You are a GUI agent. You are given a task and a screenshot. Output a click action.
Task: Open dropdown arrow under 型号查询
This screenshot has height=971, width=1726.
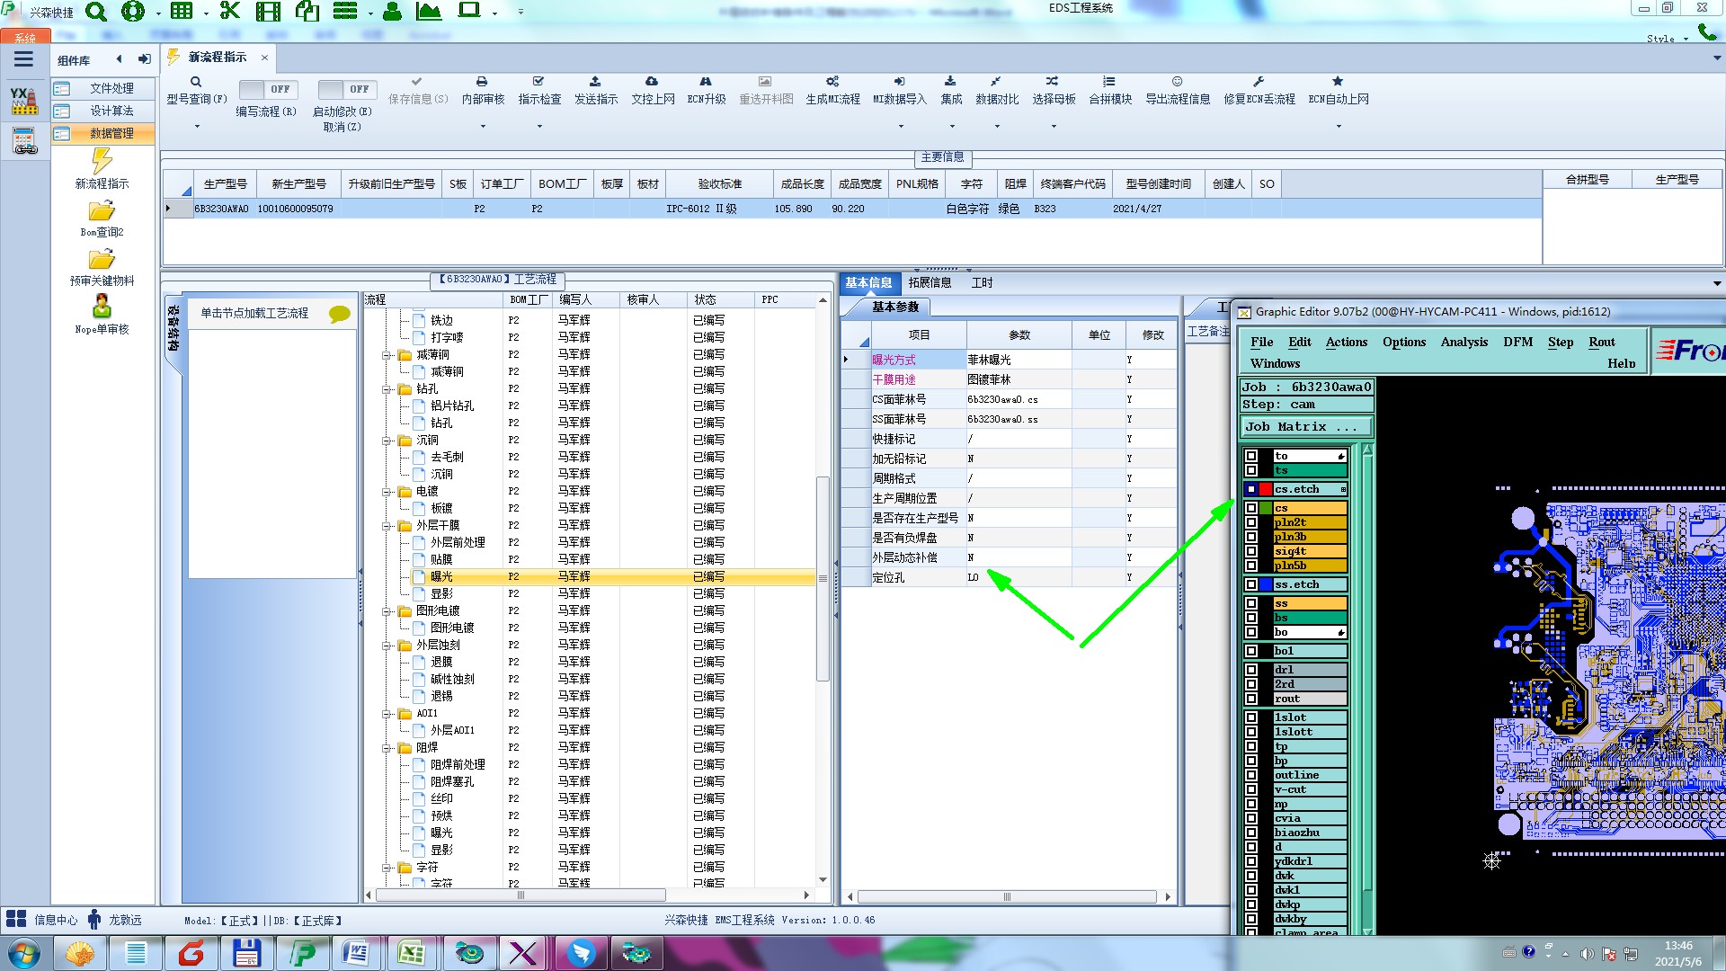[x=197, y=127]
